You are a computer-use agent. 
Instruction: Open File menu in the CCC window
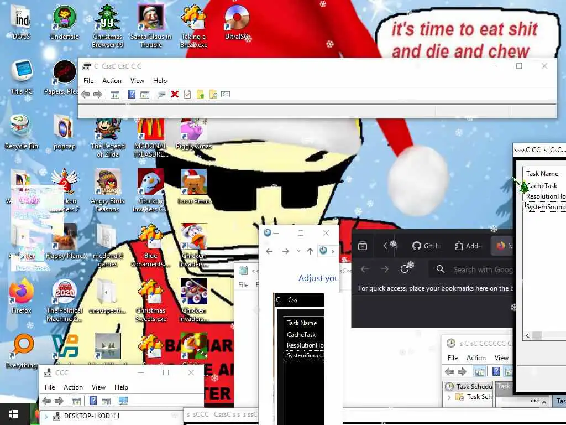(50, 387)
